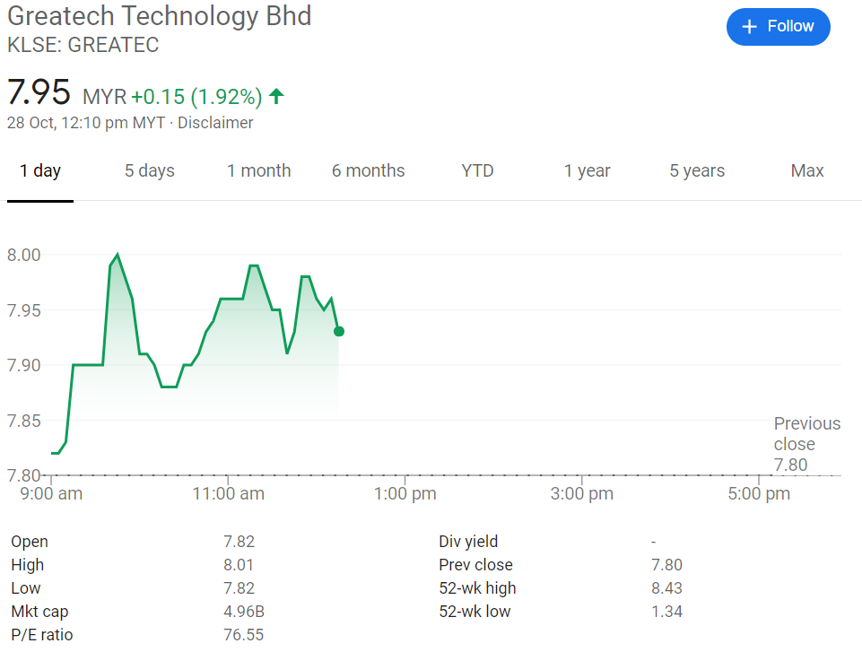Viewport: 862px width, 652px height.
Task: Click the Mkt cap value 4.96B
Action: tap(243, 612)
